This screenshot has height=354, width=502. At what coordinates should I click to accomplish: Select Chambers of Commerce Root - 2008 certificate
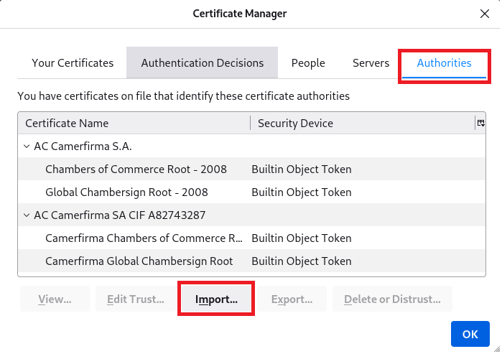pyautogui.click(x=136, y=169)
